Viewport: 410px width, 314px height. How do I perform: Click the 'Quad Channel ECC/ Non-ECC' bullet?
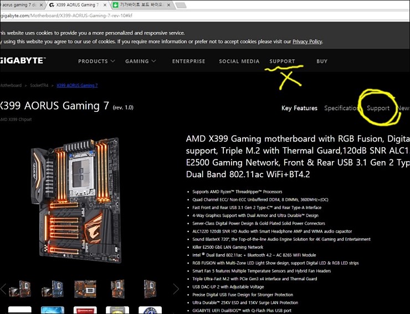[260, 199]
